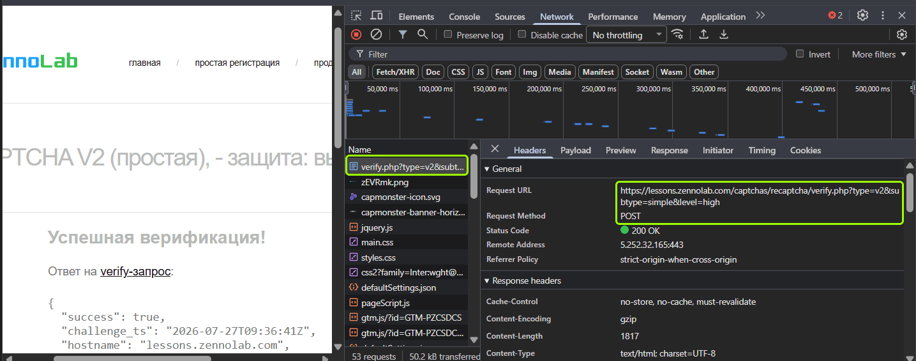Open network conditions wifi icon
The height and width of the screenshot is (361, 916).
pos(677,35)
